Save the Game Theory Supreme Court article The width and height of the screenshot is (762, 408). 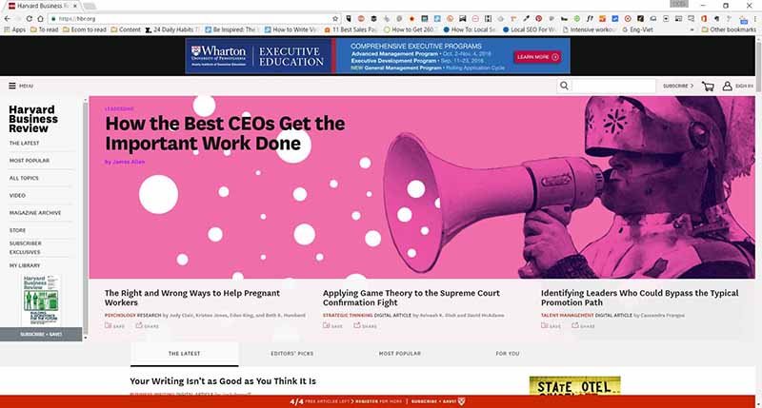click(x=332, y=326)
